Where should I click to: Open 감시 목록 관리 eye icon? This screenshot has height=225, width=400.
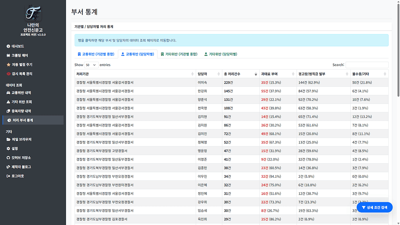(8, 74)
